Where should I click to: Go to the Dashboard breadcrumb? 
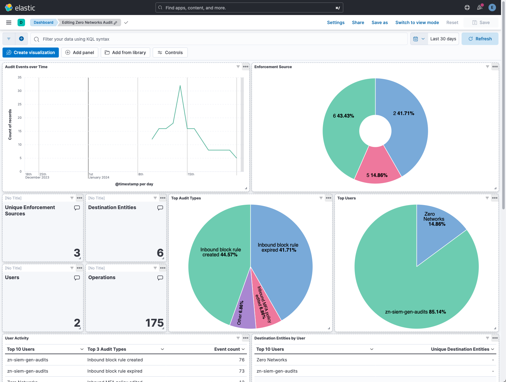pyautogui.click(x=43, y=23)
